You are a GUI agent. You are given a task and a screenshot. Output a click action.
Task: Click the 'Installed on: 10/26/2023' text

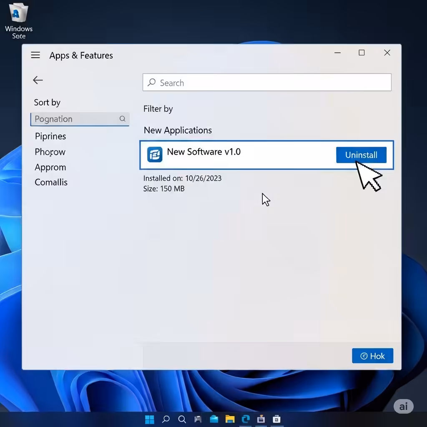coord(183,178)
